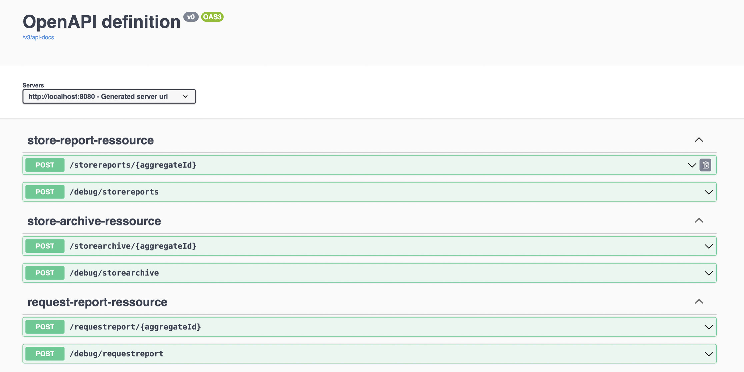Image resolution: width=744 pixels, height=372 pixels.
Task: Click the OAS3 version badge
Action: click(x=212, y=17)
